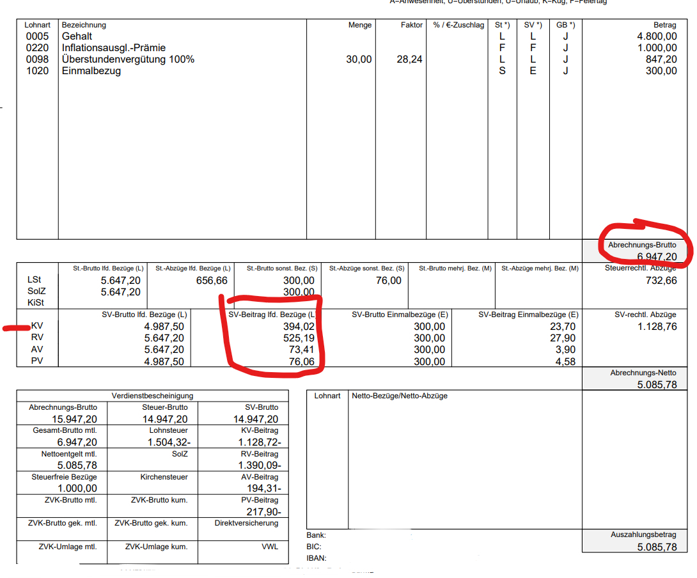The height and width of the screenshot is (578, 697).
Task: Select the RV SV-Beitrag value 525,19
Action: click(299, 338)
